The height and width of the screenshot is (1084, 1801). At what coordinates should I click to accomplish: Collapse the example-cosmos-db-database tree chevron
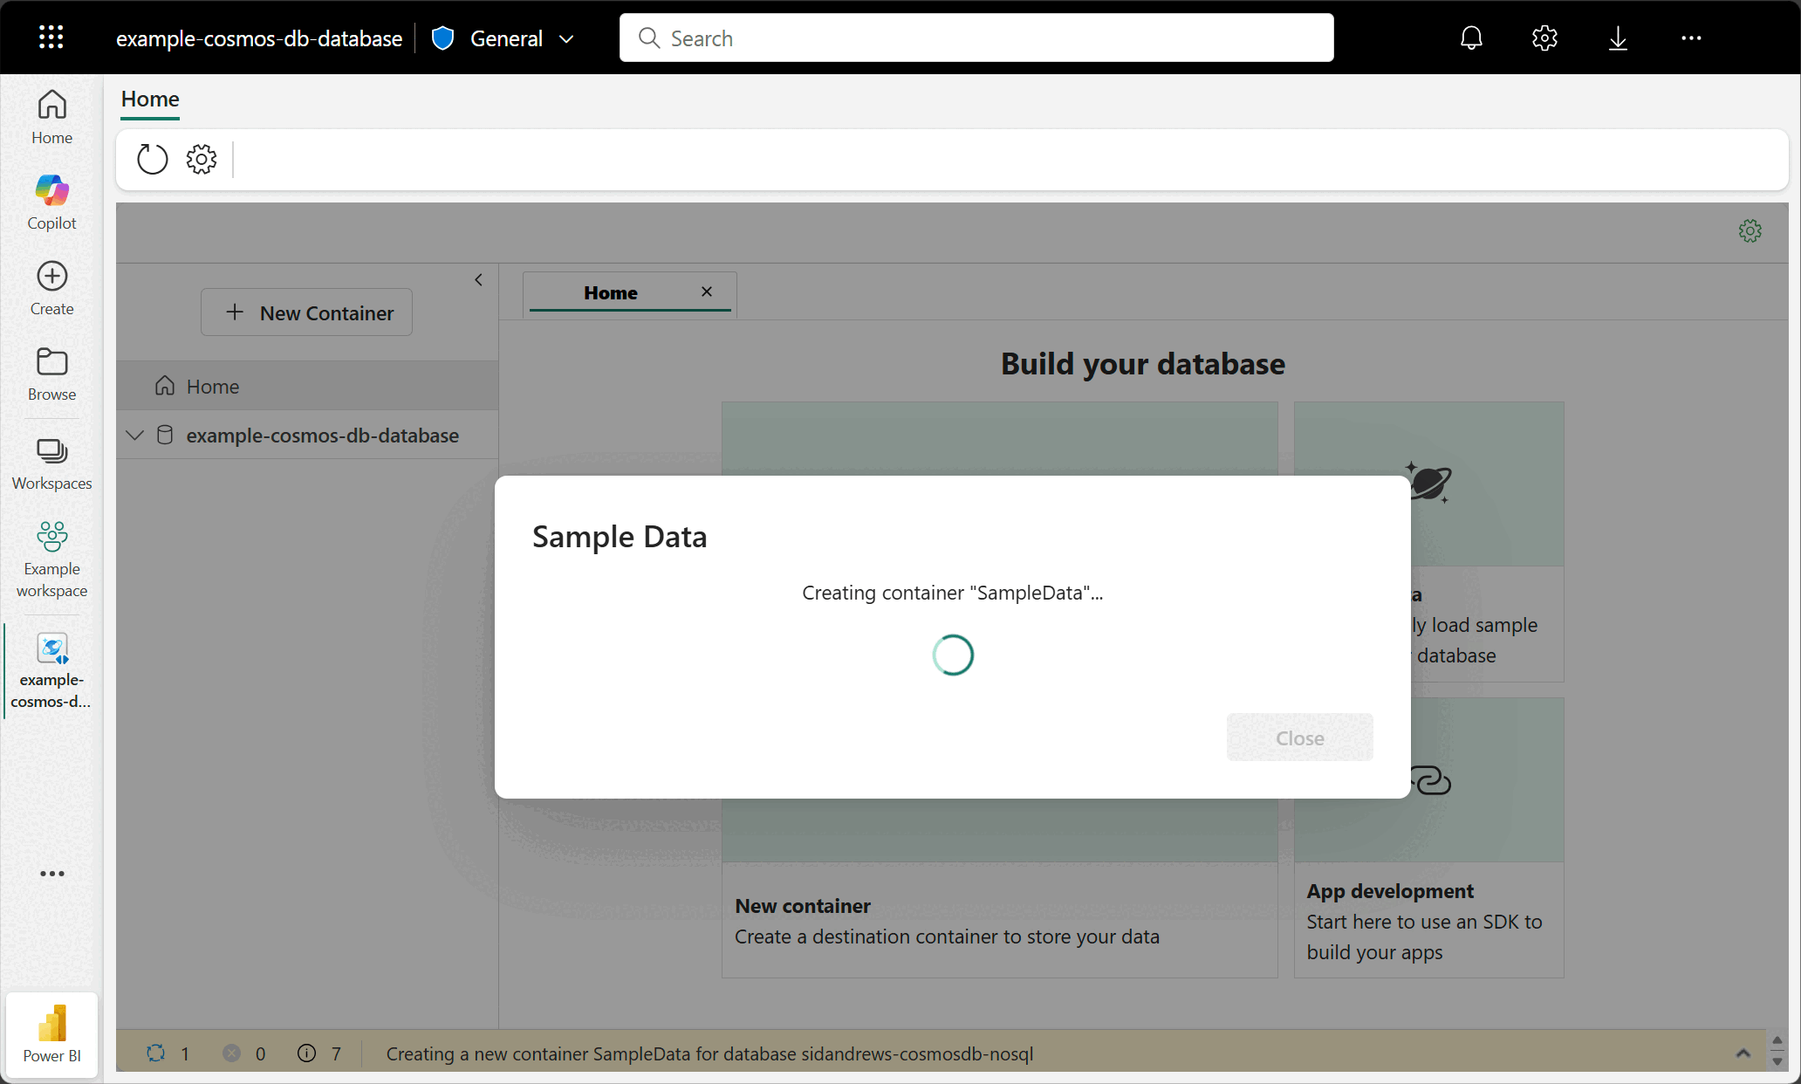coord(134,435)
